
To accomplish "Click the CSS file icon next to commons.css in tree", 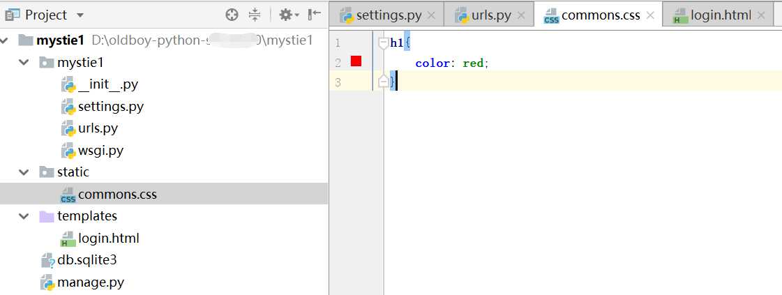I will pyautogui.click(x=68, y=195).
